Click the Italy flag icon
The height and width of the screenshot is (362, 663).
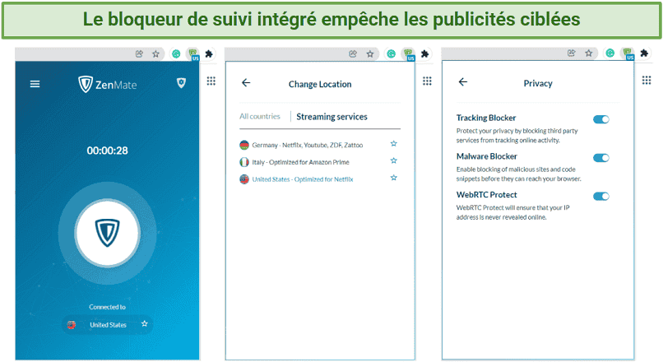(x=244, y=162)
